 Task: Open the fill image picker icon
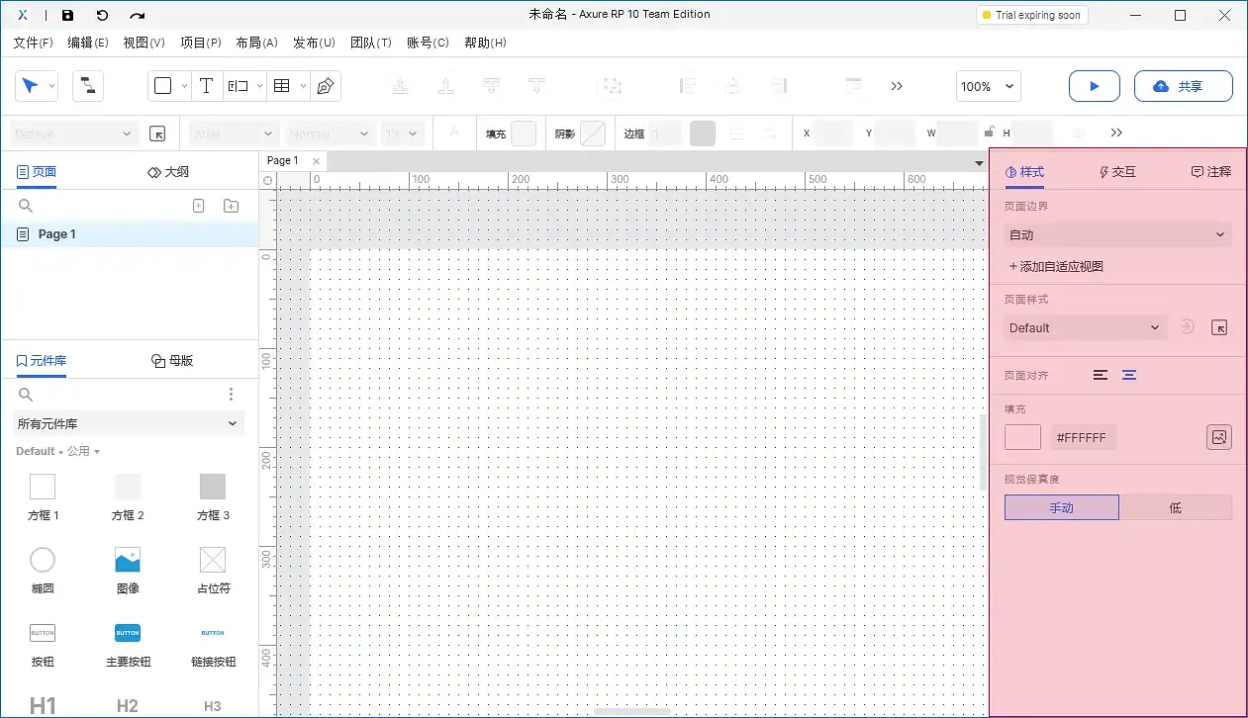click(1219, 437)
